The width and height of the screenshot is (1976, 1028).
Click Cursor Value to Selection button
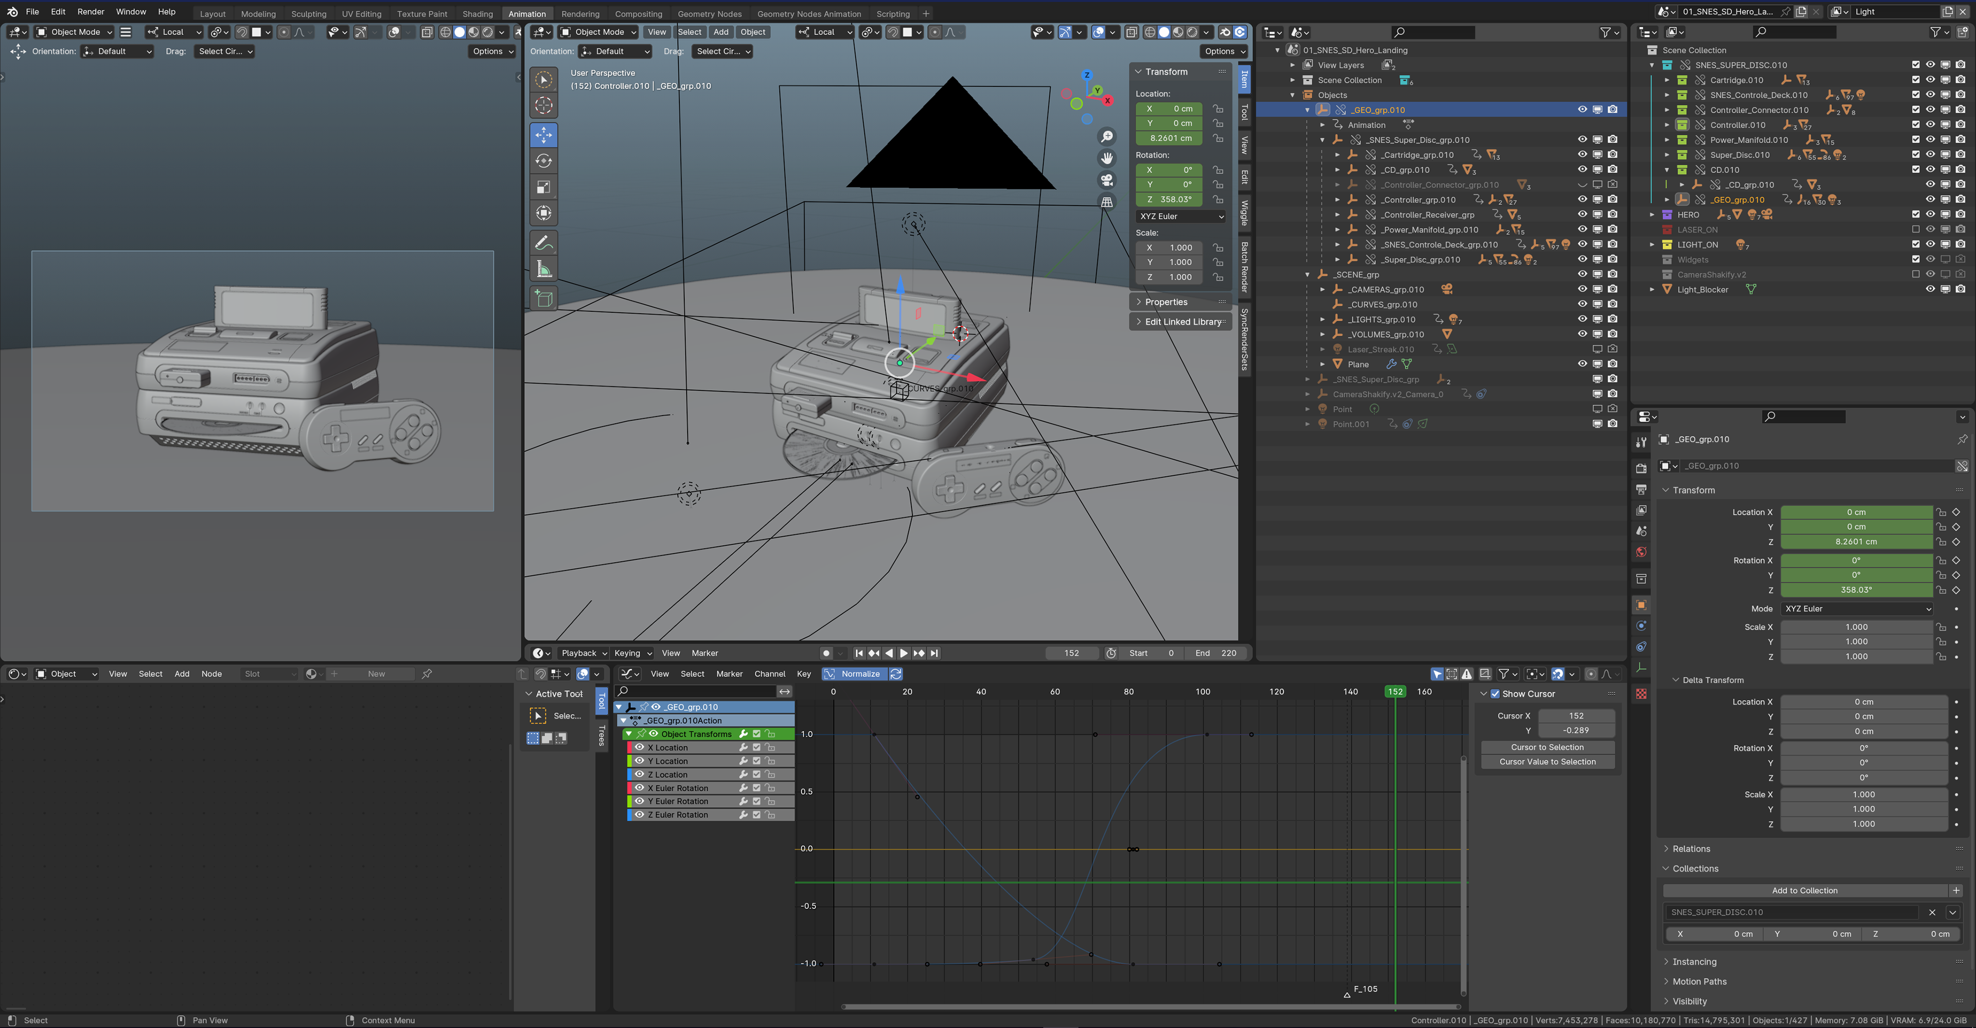click(1546, 762)
